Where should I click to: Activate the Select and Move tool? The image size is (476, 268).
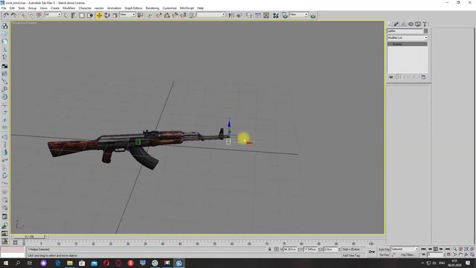point(99,15)
